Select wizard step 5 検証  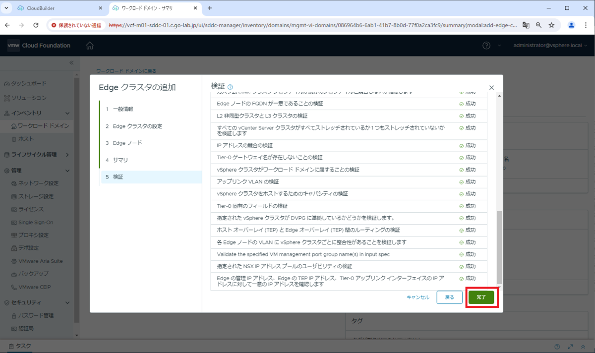point(151,177)
